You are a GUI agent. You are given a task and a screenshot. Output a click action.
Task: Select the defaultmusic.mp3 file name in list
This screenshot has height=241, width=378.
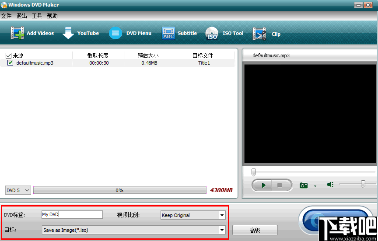click(35, 63)
